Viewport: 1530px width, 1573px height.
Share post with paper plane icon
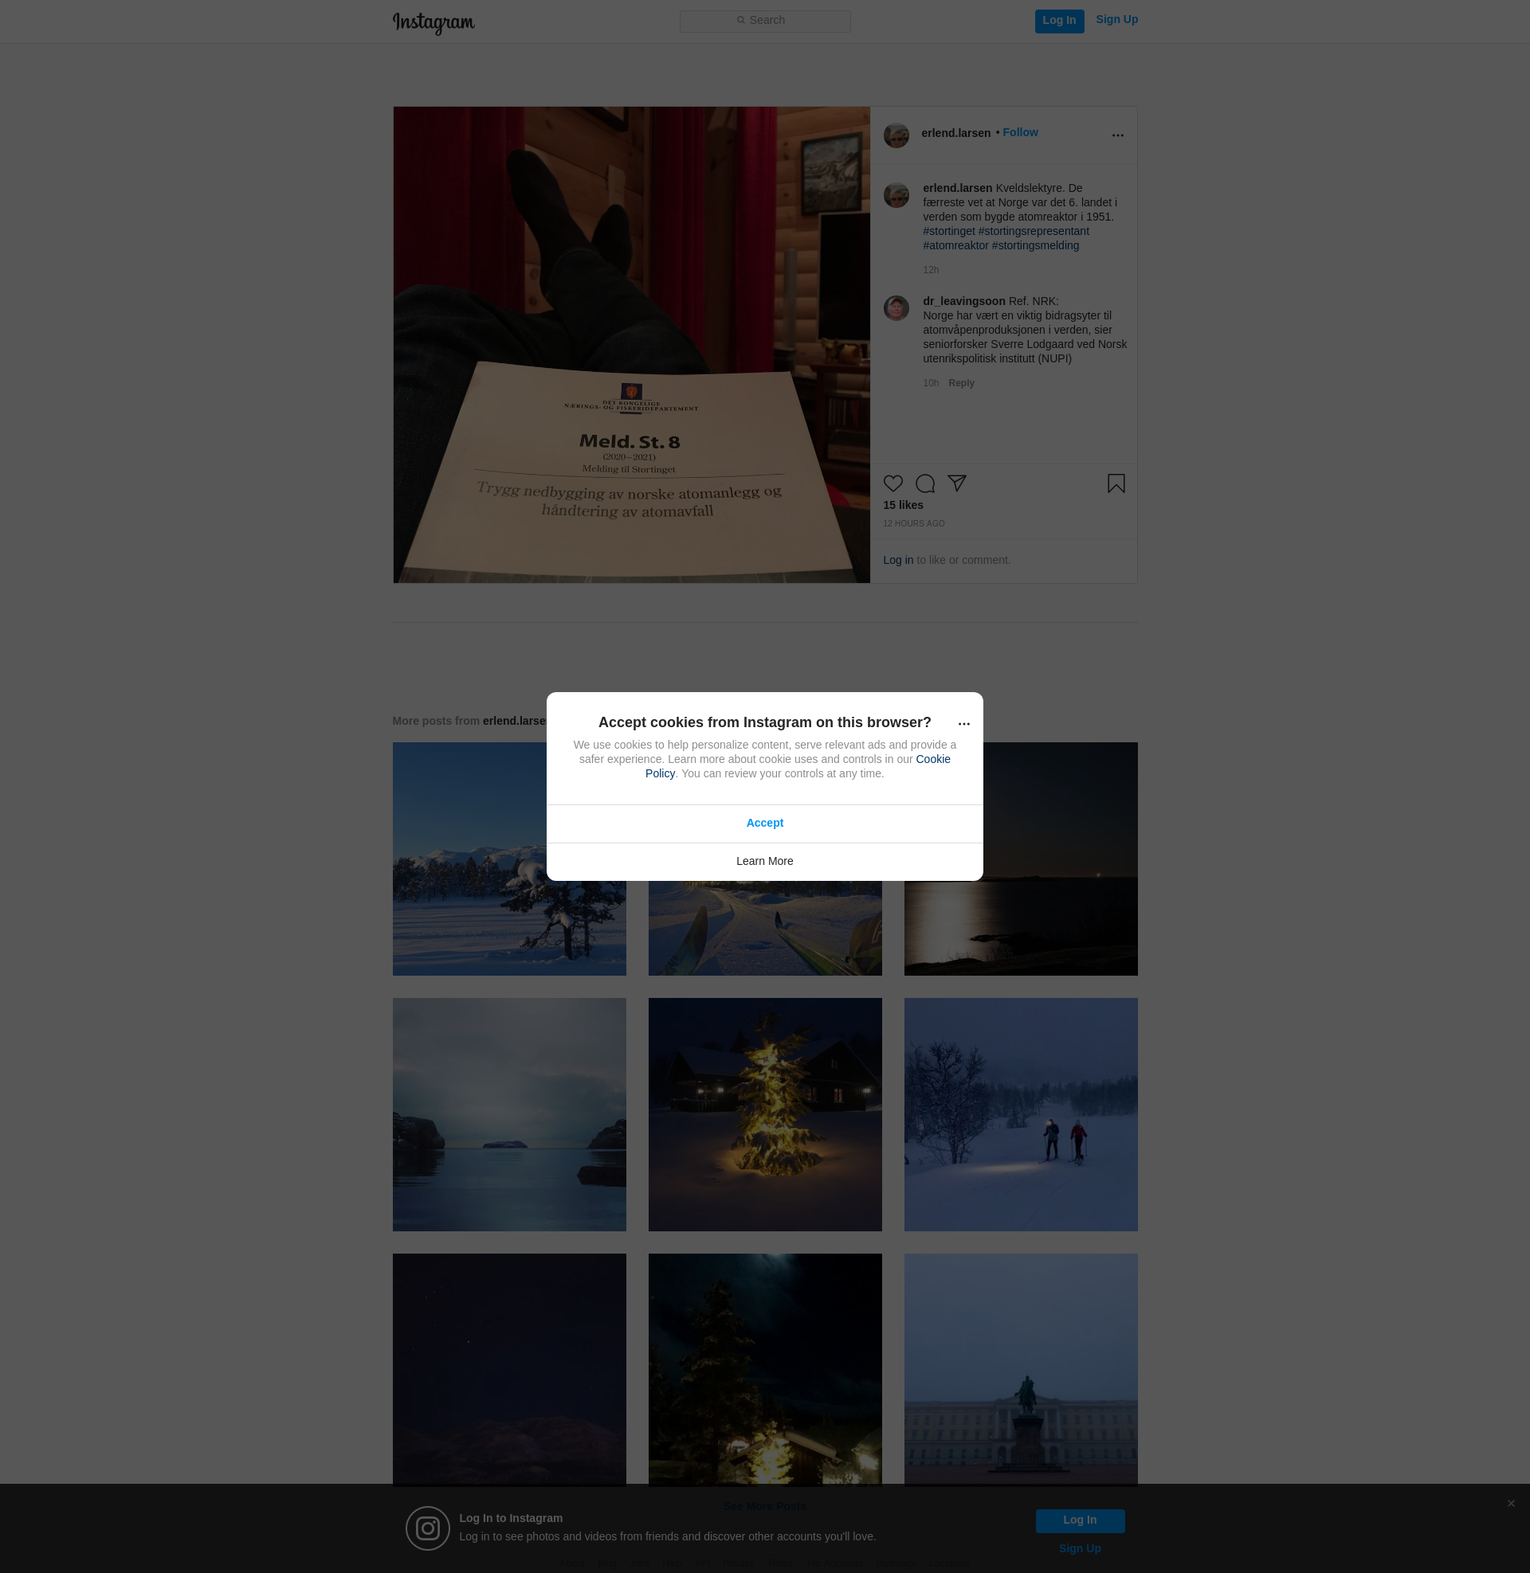point(956,483)
